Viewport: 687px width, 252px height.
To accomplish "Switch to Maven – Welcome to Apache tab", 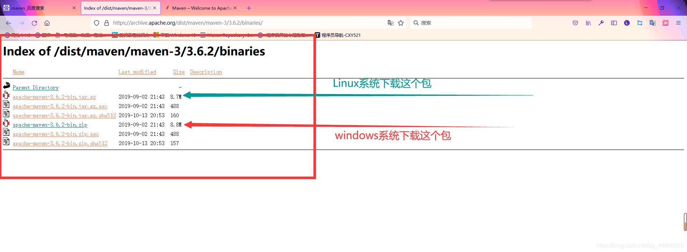I will (x=201, y=8).
